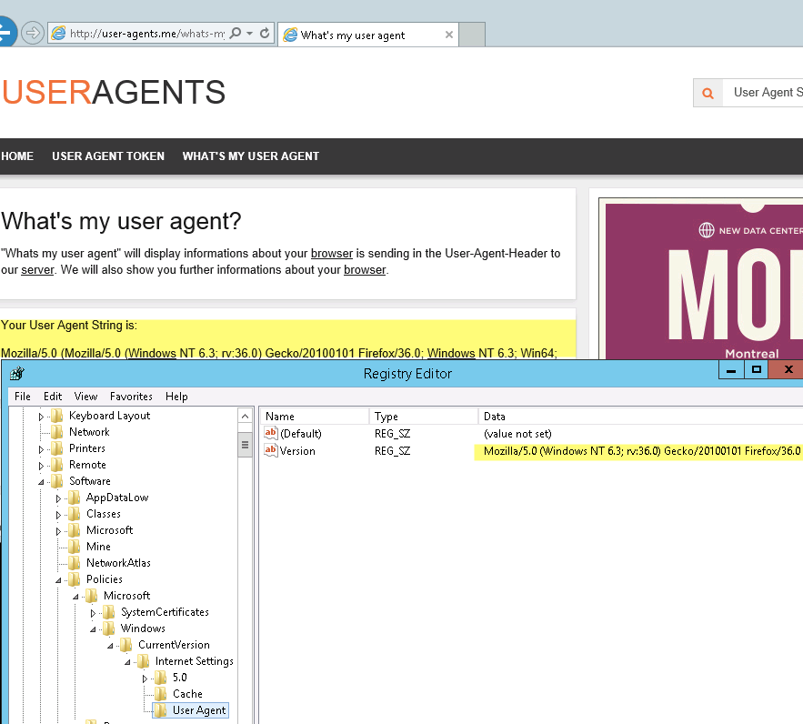
Task: Select the Windows folder icon in tree
Action: [108, 628]
